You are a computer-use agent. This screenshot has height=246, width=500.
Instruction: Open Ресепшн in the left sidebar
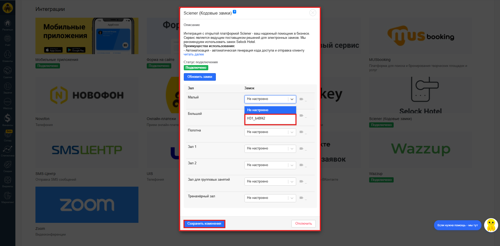click(x=8, y=25)
